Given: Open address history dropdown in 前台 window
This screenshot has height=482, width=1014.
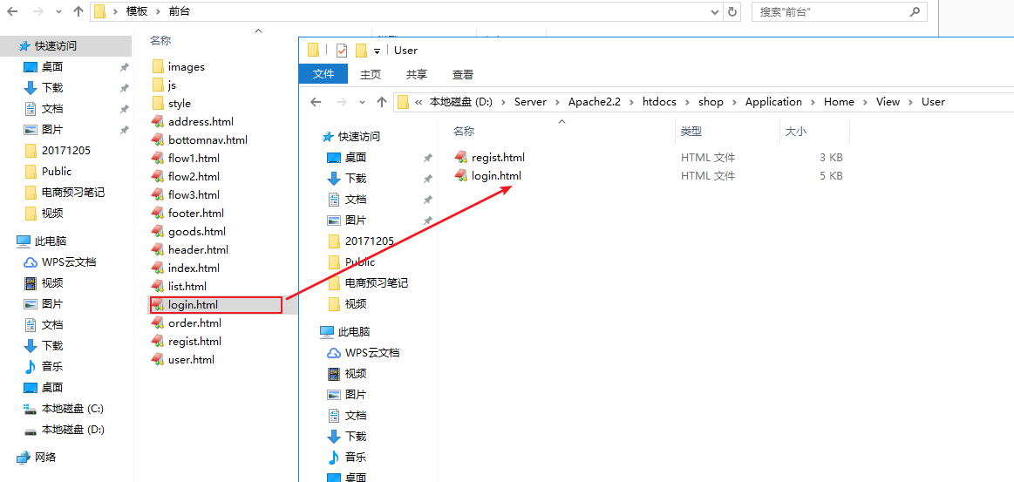Looking at the screenshot, I should coord(715,11).
